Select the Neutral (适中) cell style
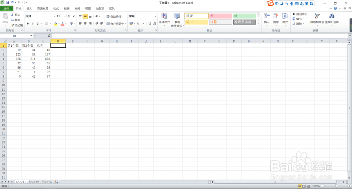The height and width of the screenshot is (189, 352). [x=196, y=22]
